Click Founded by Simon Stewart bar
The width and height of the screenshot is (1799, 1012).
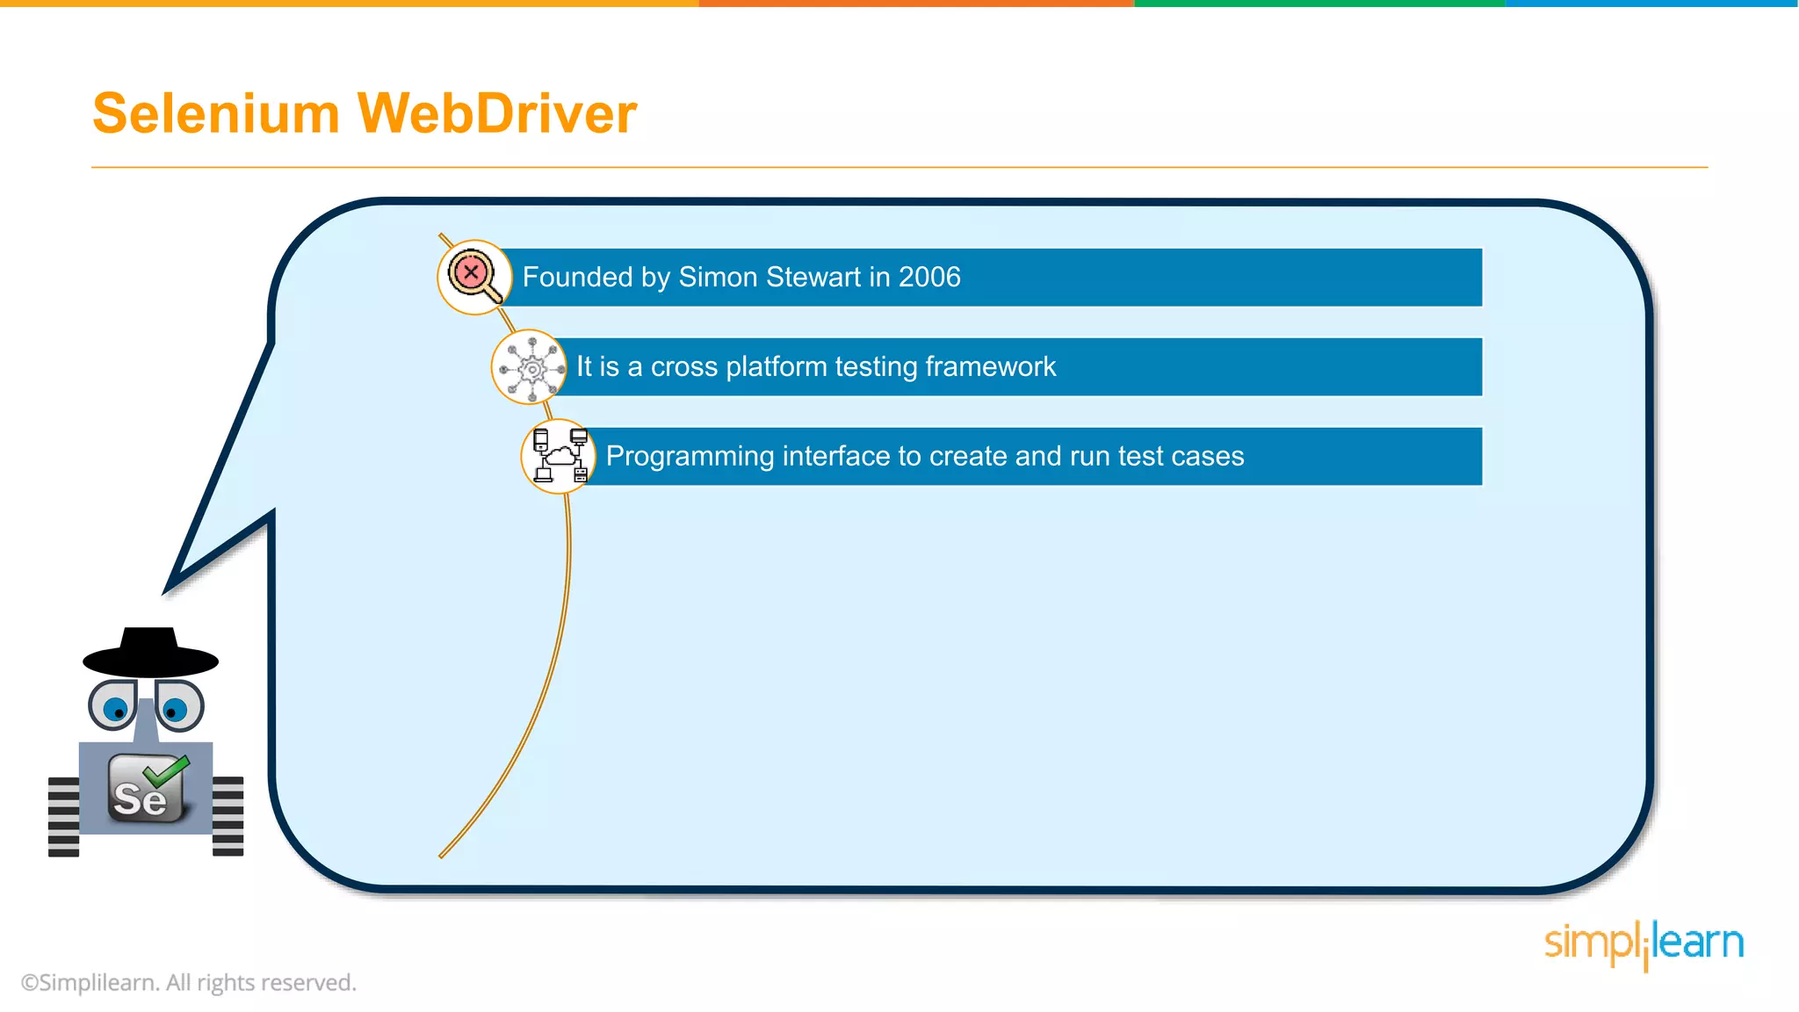tap(993, 278)
